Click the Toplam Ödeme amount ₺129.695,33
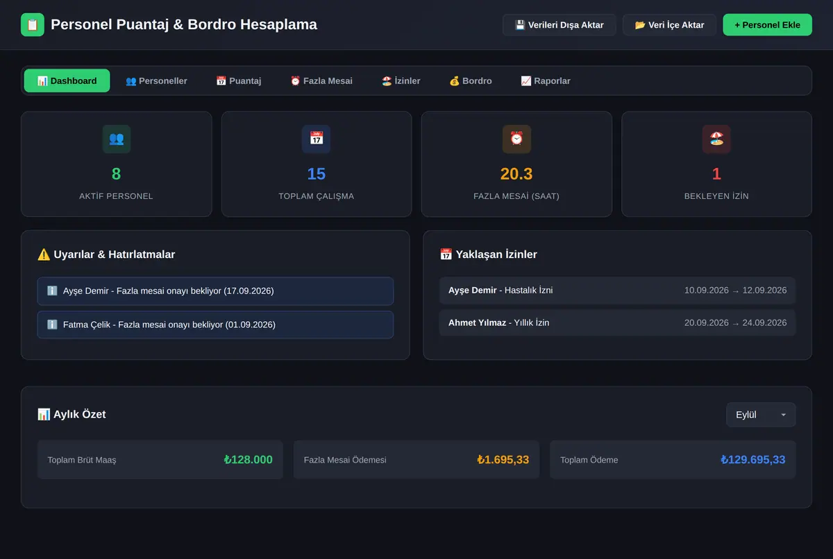The image size is (833, 559). click(x=753, y=460)
